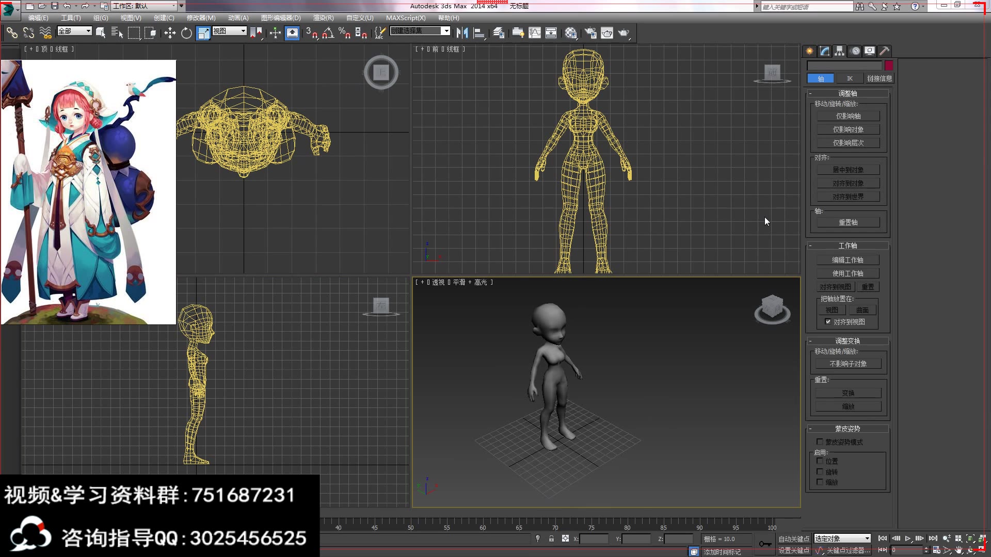The image size is (991, 557).
Task: Switch to the IK tab
Action: point(850,78)
